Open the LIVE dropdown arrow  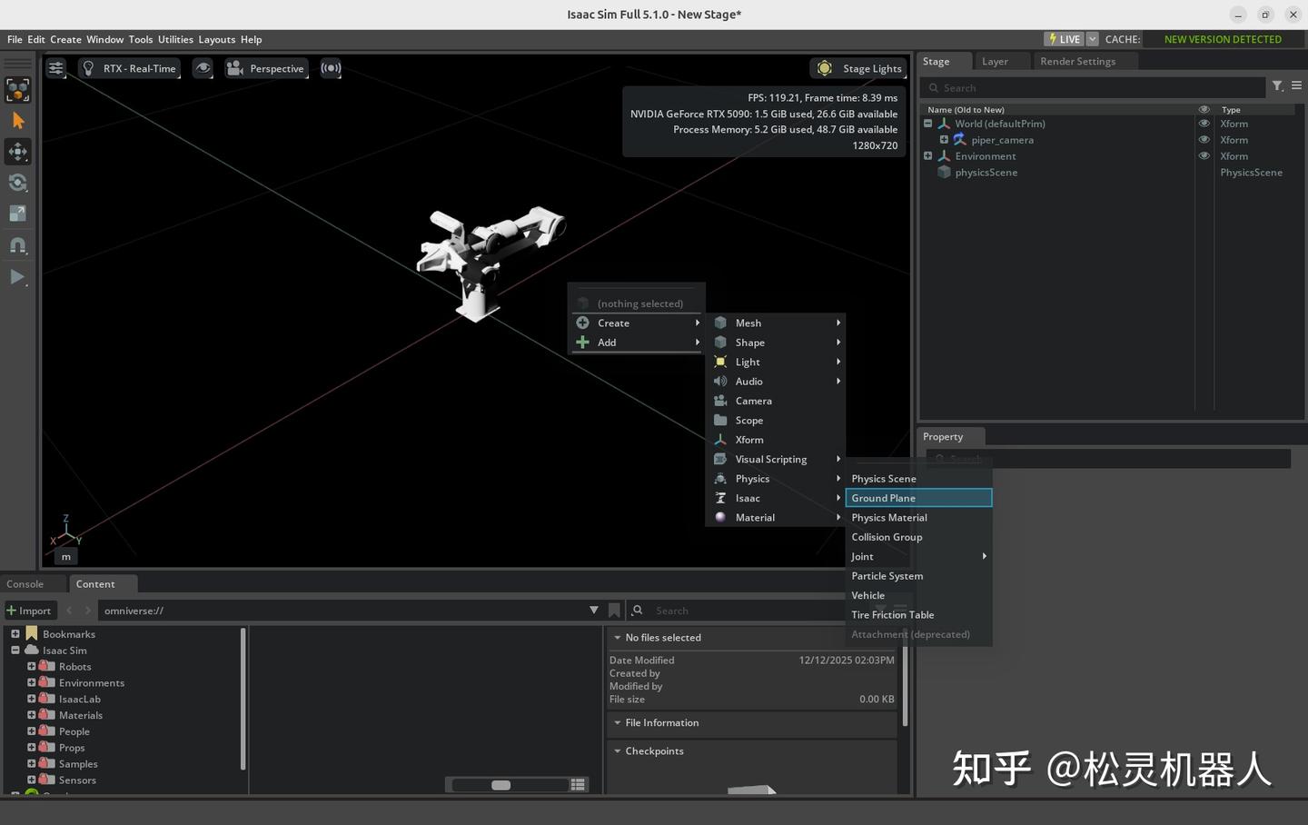pyautogui.click(x=1093, y=39)
